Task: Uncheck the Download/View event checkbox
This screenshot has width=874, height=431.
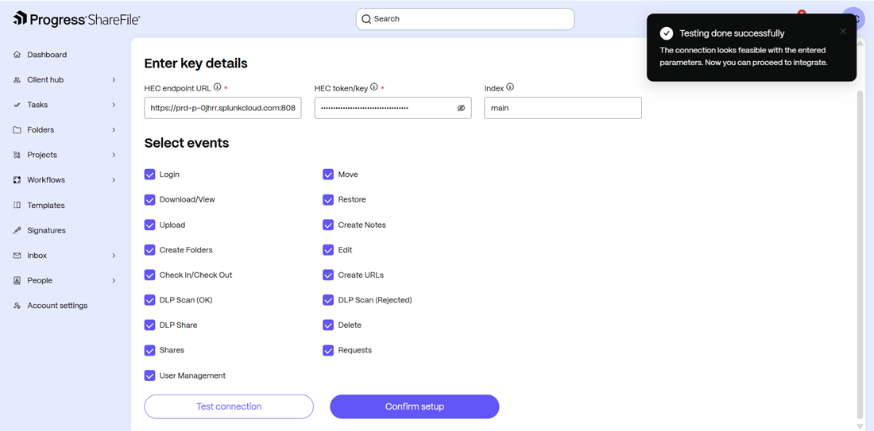Action: coord(149,199)
